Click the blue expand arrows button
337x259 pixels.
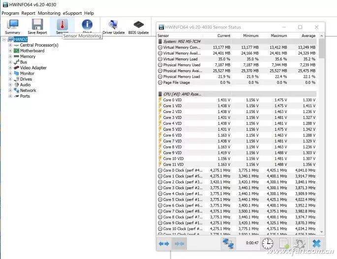tap(164, 244)
